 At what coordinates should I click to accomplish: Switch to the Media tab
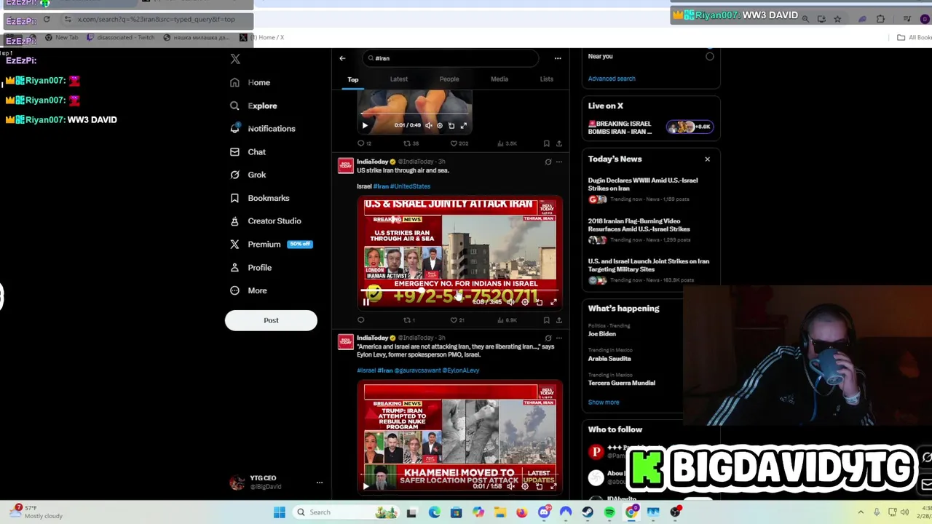pos(499,79)
